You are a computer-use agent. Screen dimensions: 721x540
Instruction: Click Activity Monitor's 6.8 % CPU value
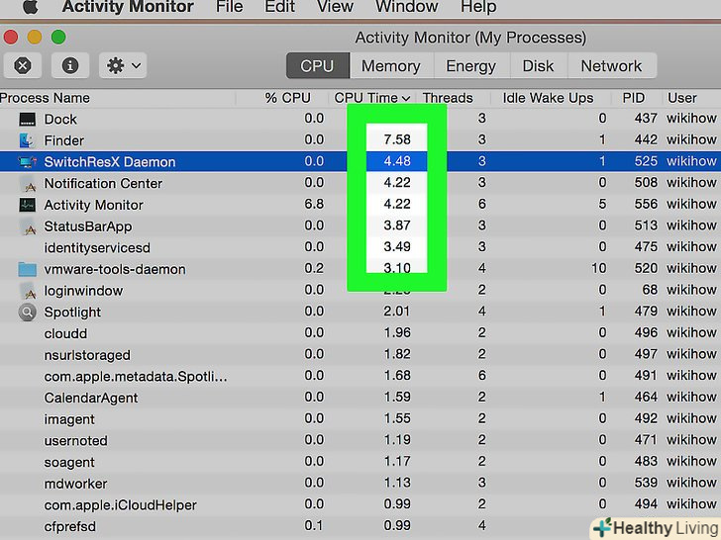pyautogui.click(x=314, y=204)
